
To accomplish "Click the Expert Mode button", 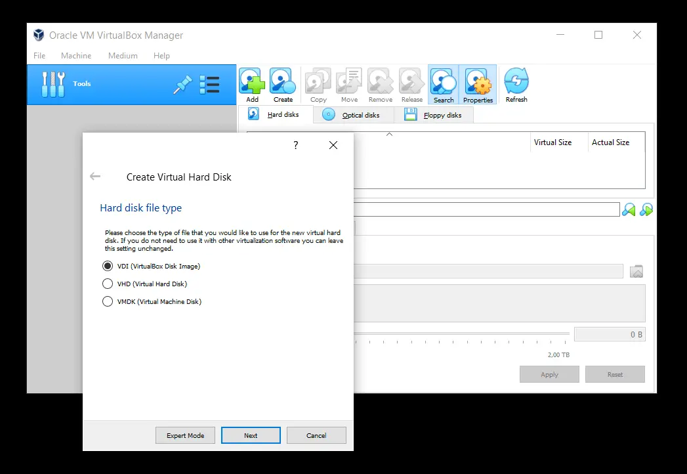I will click(185, 435).
